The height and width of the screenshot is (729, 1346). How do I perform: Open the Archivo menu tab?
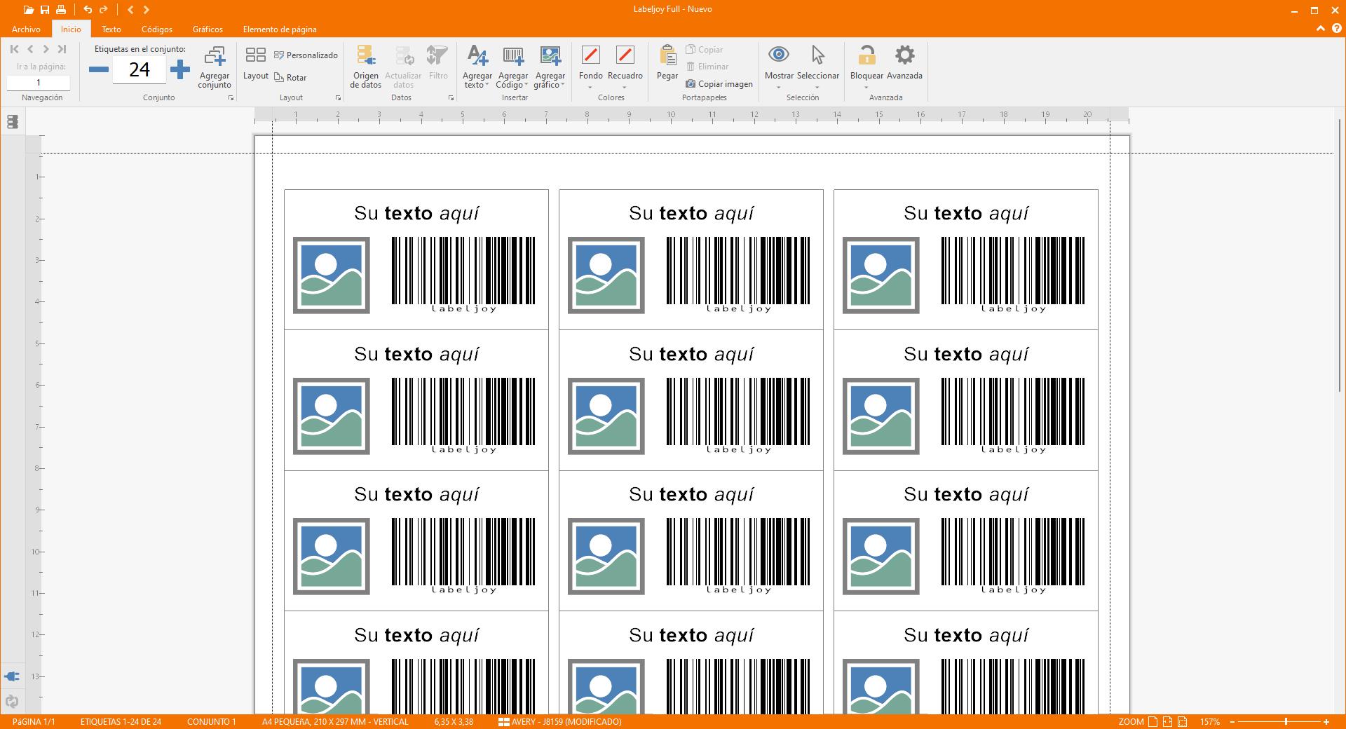(x=26, y=29)
